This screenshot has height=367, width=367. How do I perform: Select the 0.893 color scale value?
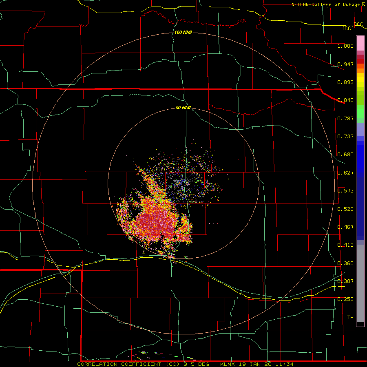tap(345, 82)
